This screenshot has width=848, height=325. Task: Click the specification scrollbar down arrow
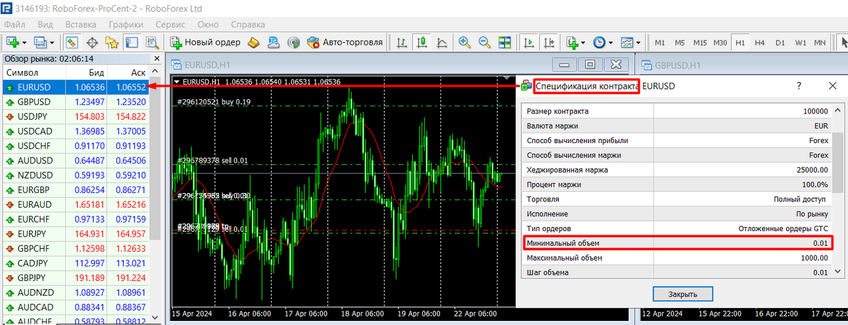click(x=837, y=271)
